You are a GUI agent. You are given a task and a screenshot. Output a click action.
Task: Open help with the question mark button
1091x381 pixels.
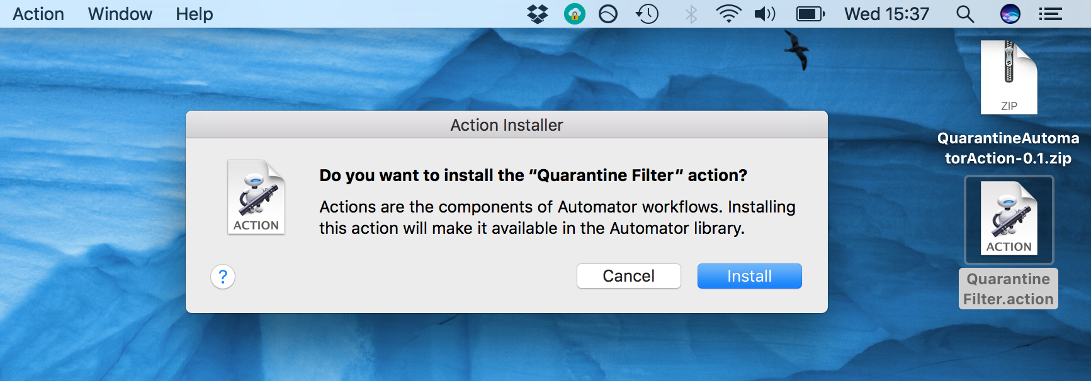coord(223,277)
